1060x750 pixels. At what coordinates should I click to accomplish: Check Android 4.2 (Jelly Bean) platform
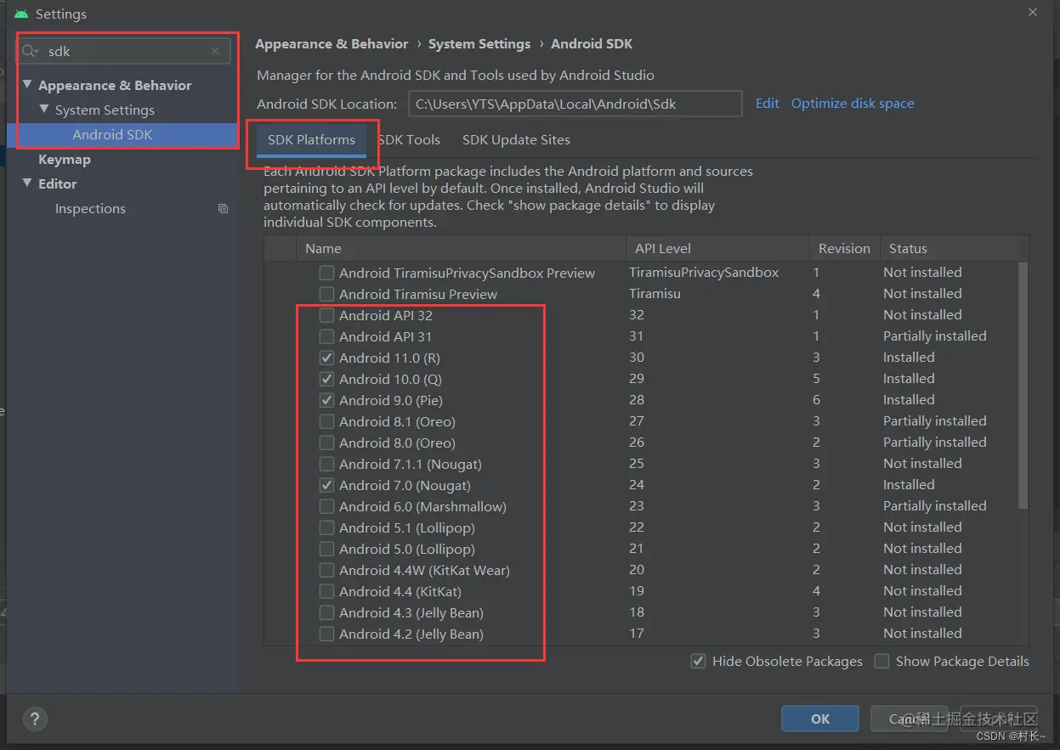point(326,634)
